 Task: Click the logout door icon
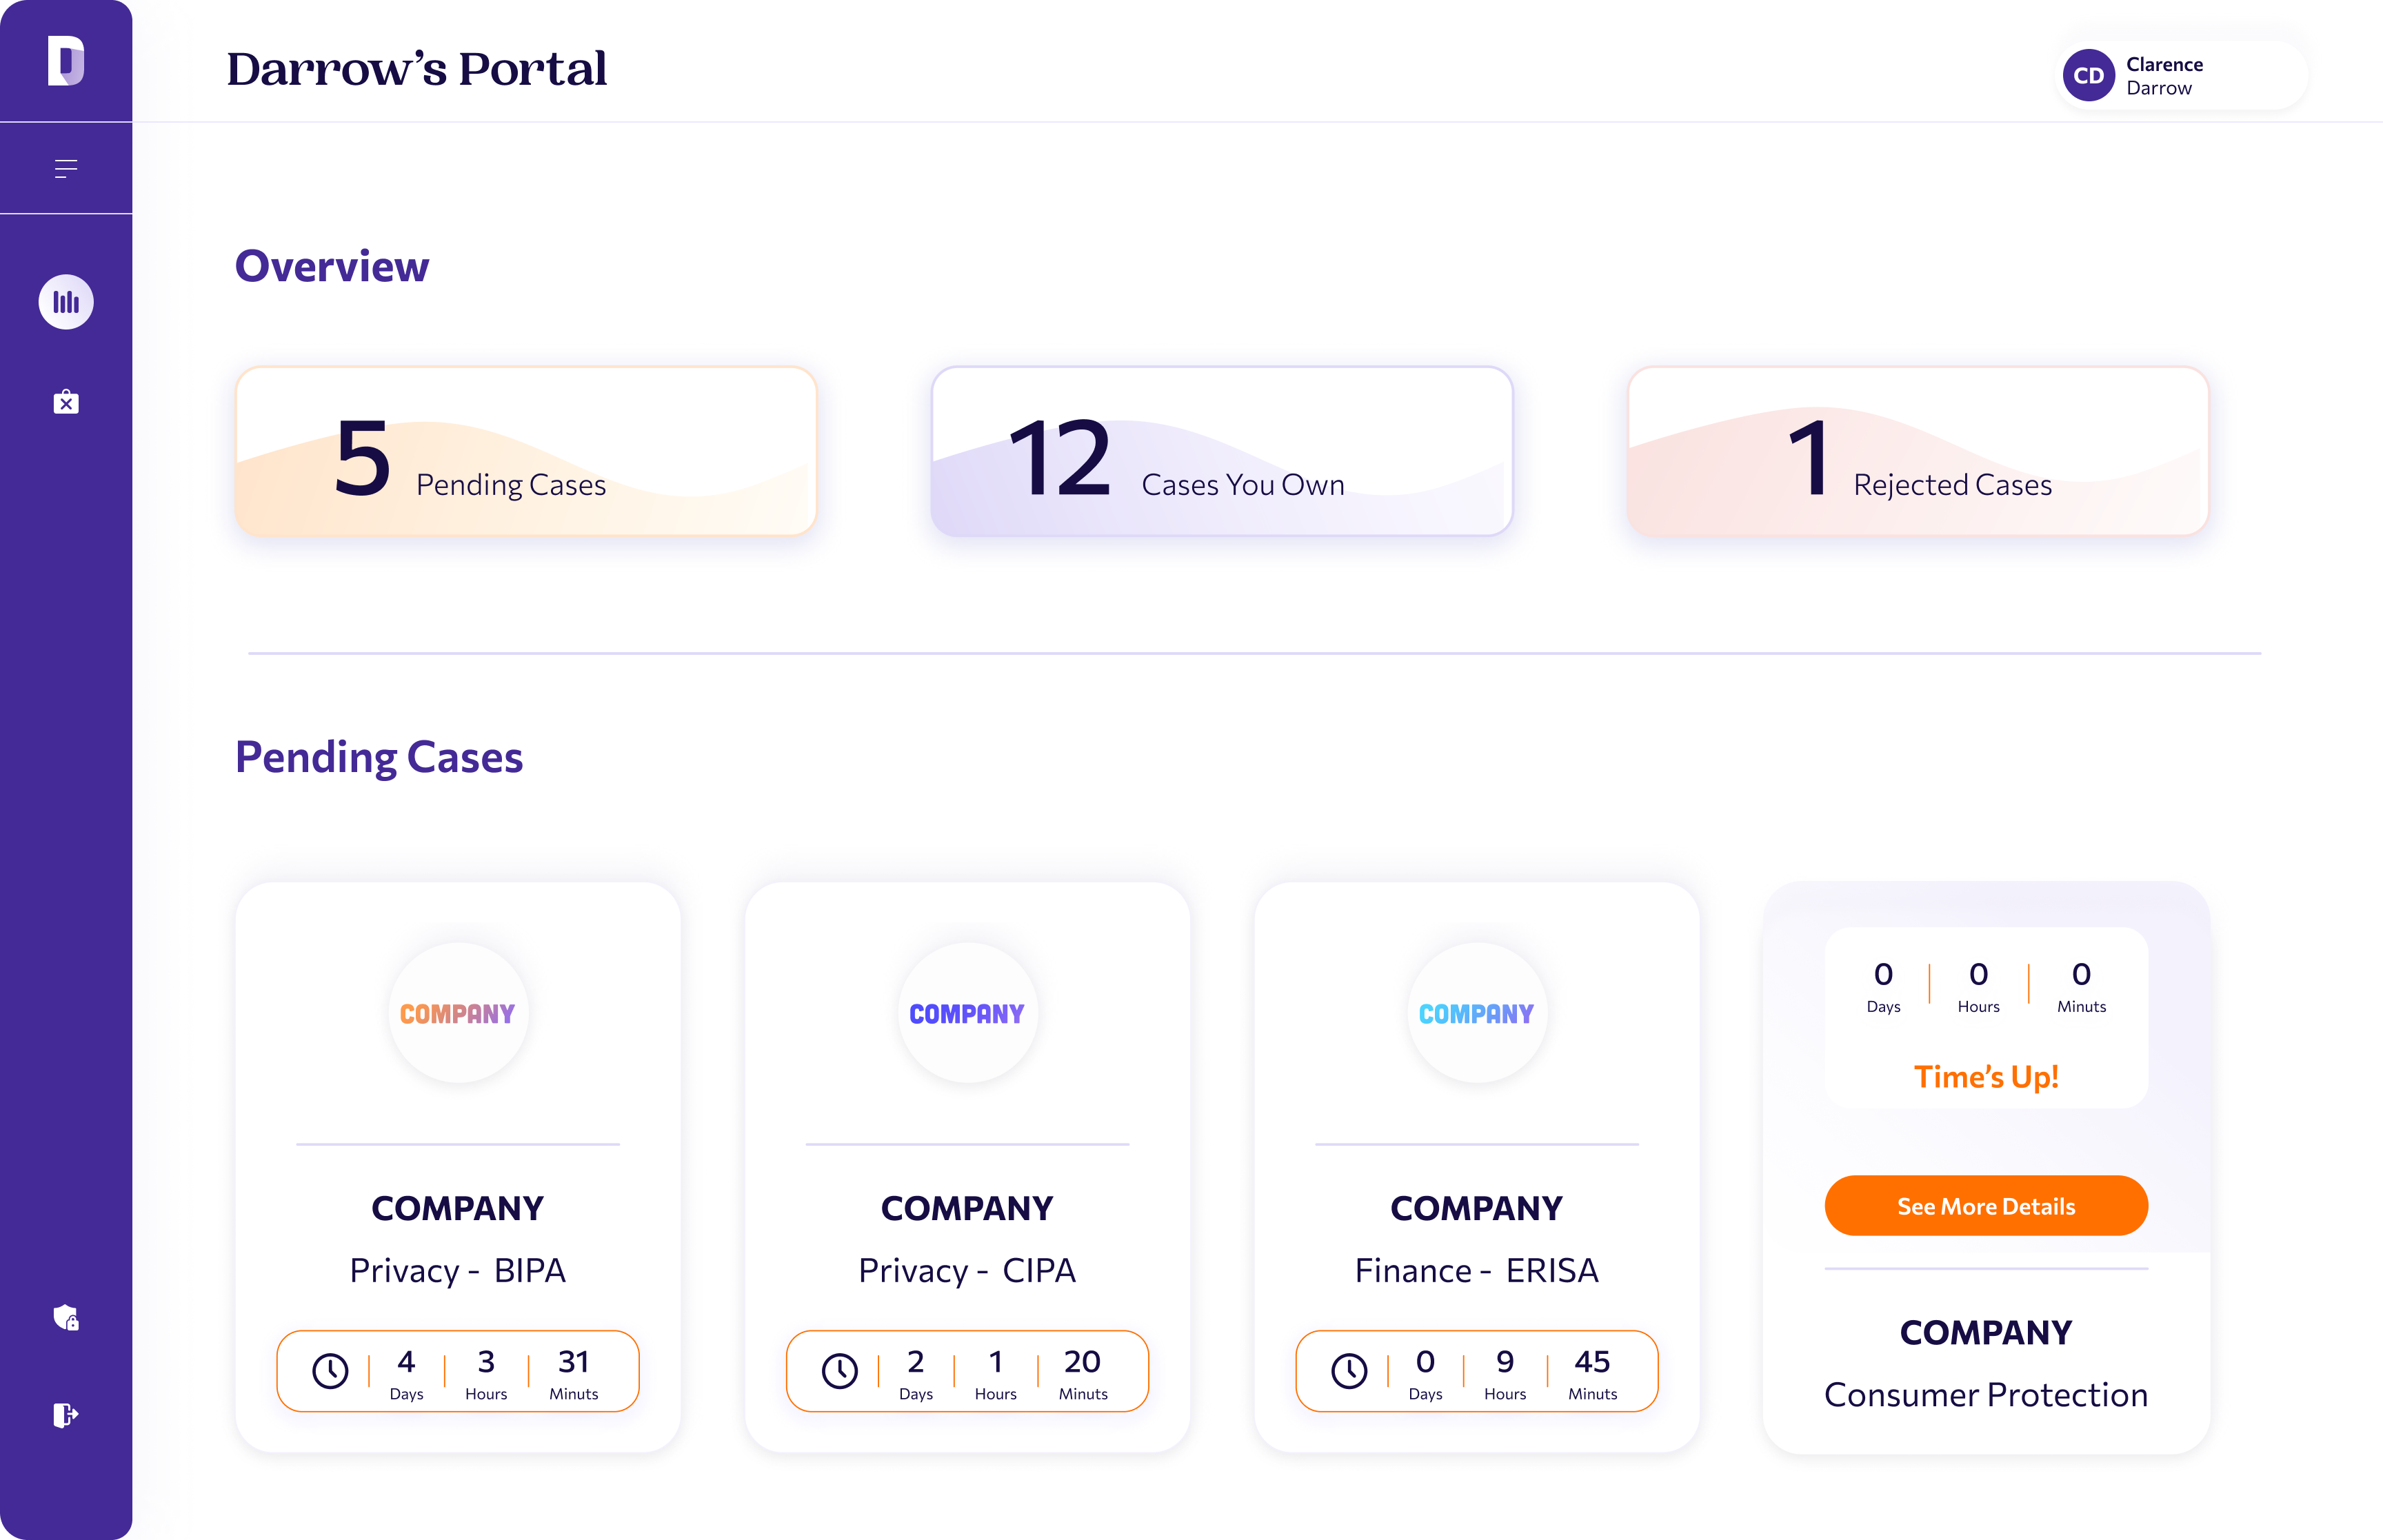pyautogui.click(x=66, y=1415)
